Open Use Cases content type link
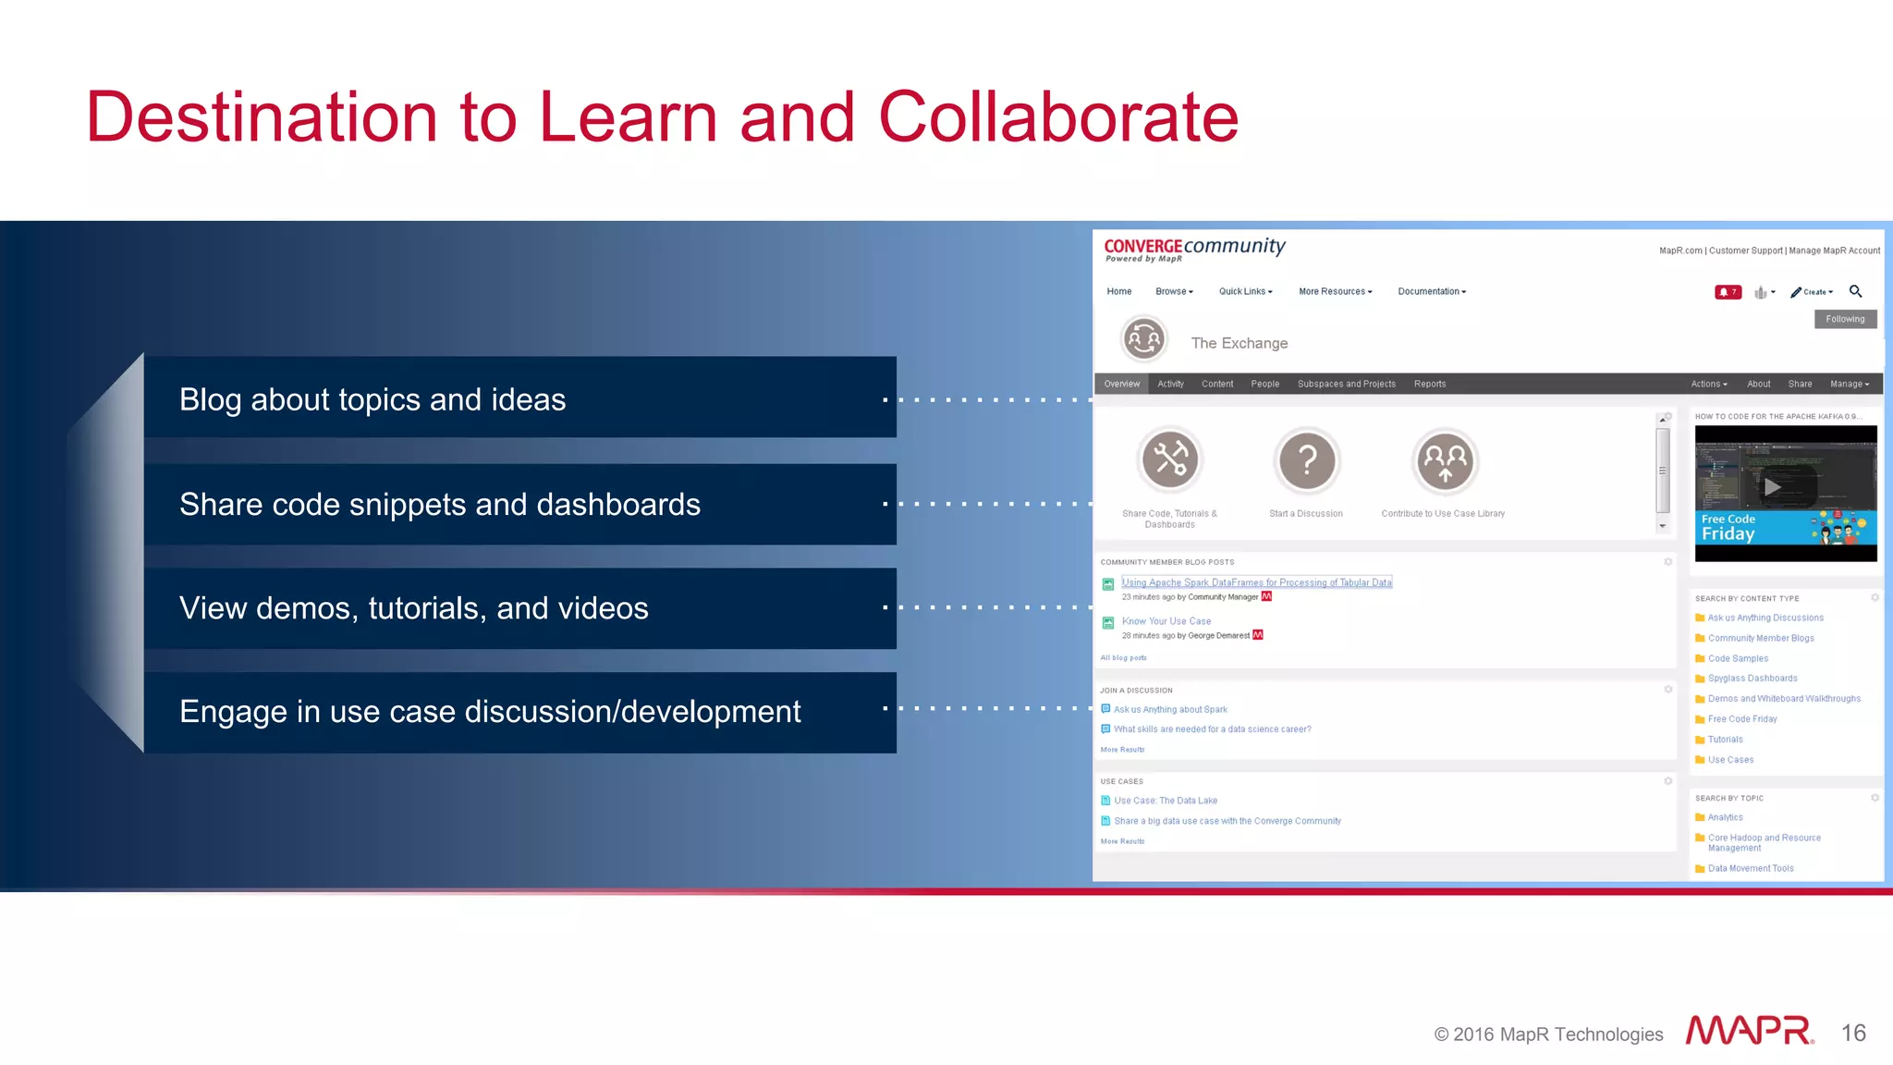The height and width of the screenshot is (1065, 1893). [1730, 760]
